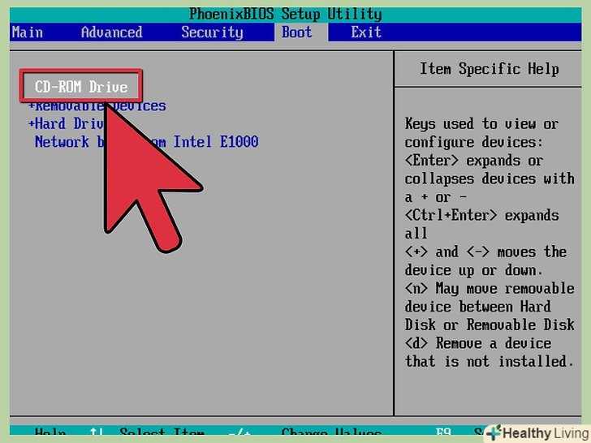
Task: Select the CD-ROM Drive boot entry
Action: click(x=81, y=87)
